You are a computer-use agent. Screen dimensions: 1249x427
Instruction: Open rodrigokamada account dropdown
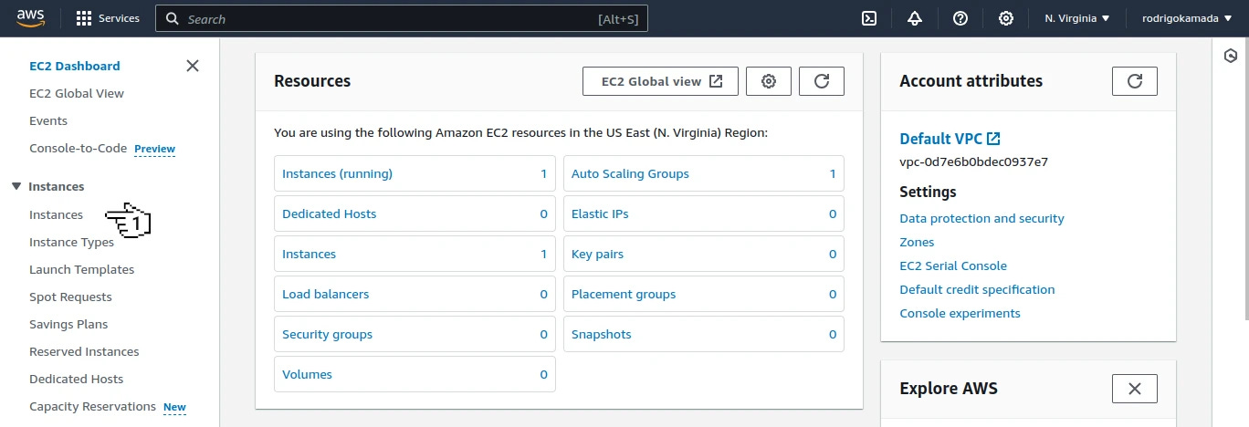pos(1186,18)
